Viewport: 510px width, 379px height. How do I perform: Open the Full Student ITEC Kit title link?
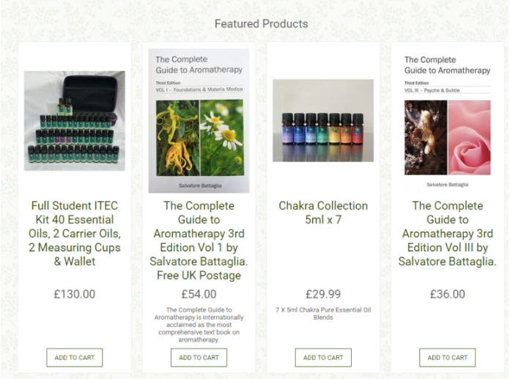75,234
